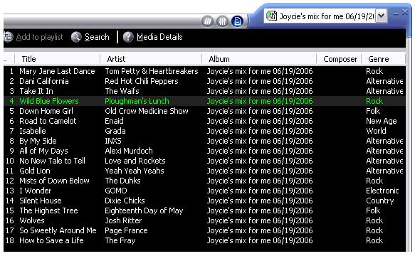Click artist INXS

coord(113,141)
